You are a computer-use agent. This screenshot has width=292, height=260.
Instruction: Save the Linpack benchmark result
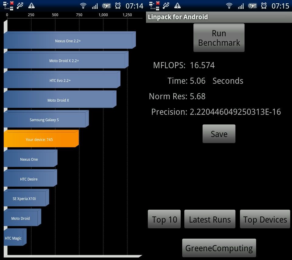(x=219, y=134)
